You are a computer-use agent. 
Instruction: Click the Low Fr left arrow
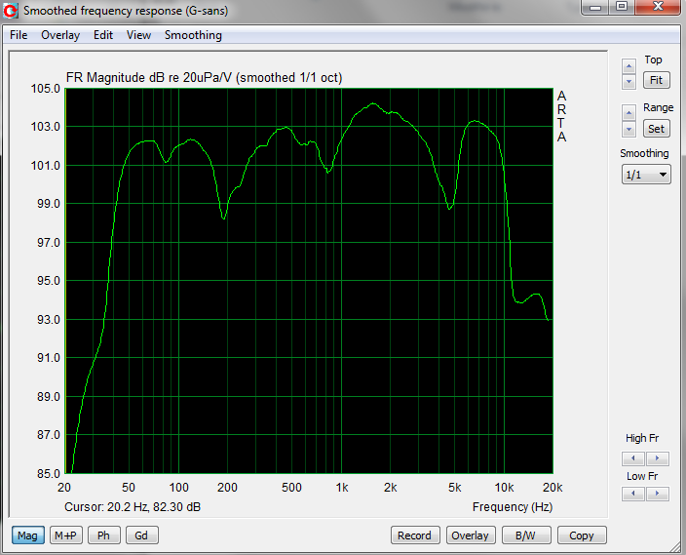coord(633,494)
